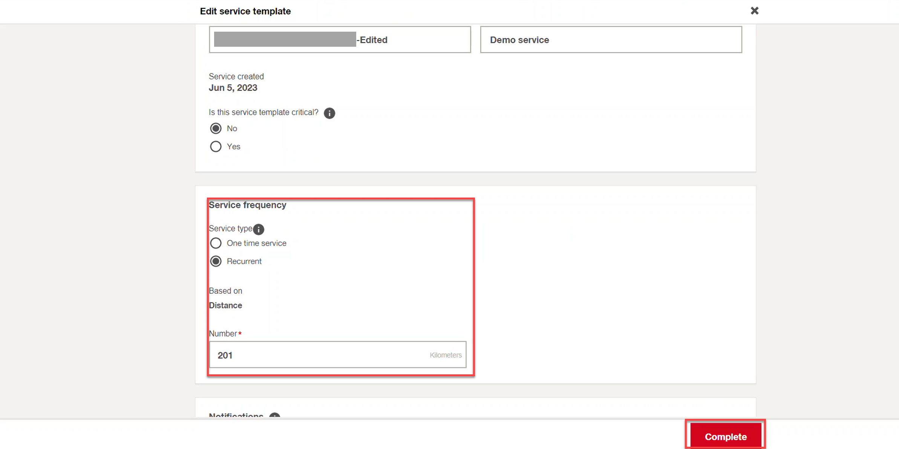
Task: Click the 'Is this service template critical?' text
Action: [x=263, y=112]
